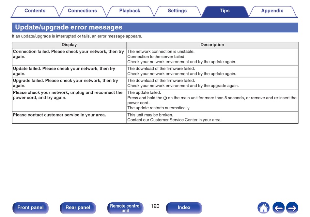Click the 'Connection failed' error message cell
310x217 pixels.
point(69,57)
